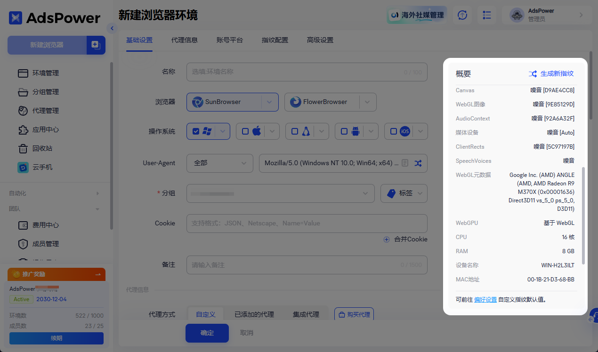Select the FlowerBrowser icon

tap(296, 102)
